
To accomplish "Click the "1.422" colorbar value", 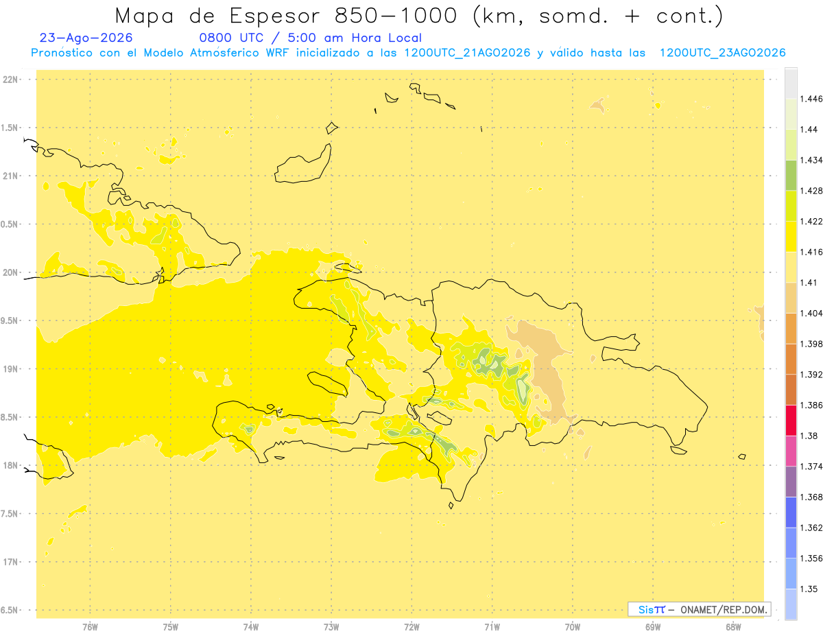I will coord(811,221).
